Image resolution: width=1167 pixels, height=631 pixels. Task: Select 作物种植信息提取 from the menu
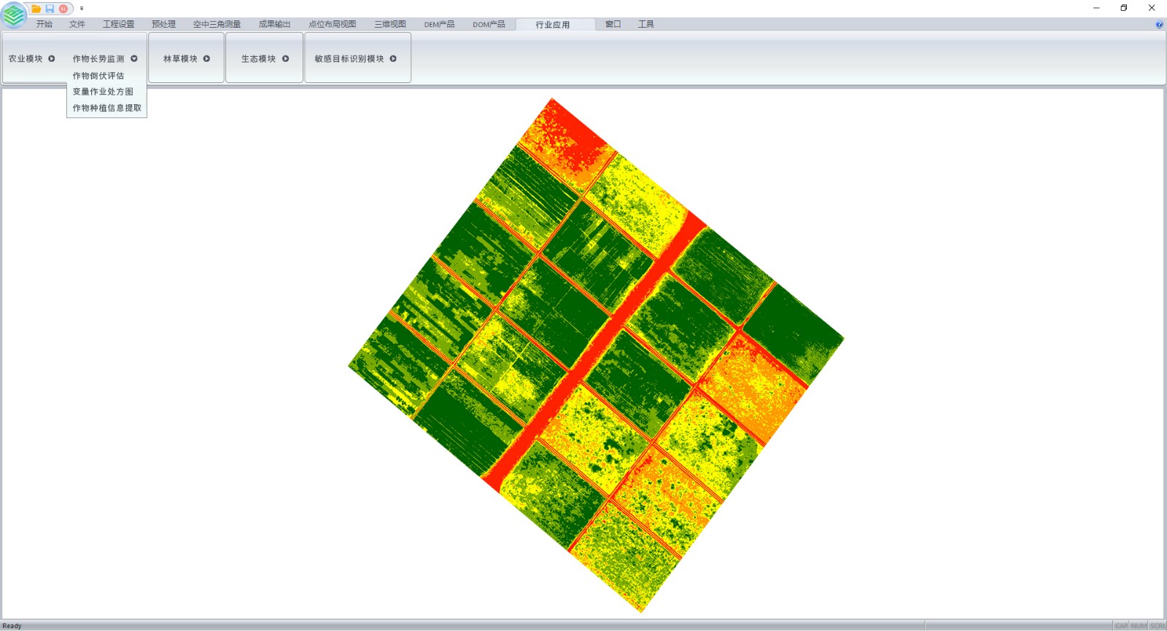(106, 108)
